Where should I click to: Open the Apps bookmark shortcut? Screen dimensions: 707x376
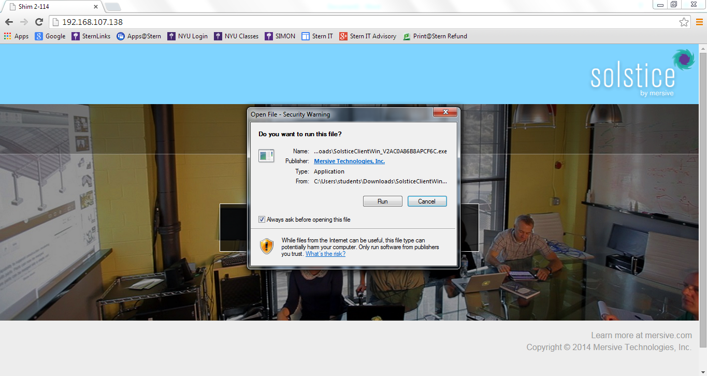16,36
